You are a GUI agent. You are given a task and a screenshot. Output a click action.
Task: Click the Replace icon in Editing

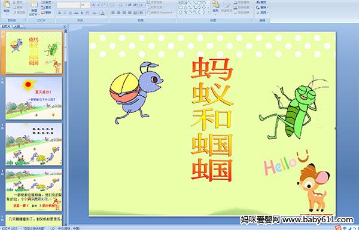pyautogui.click(x=261, y=7)
